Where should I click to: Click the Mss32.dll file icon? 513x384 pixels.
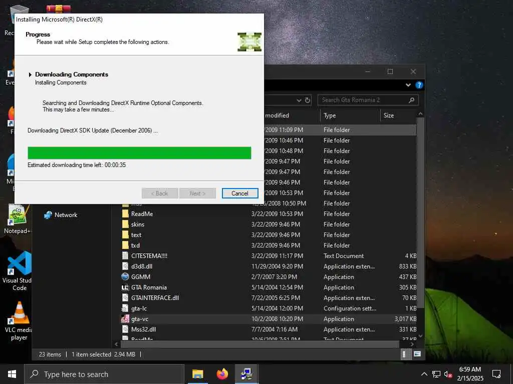click(125, 329)
